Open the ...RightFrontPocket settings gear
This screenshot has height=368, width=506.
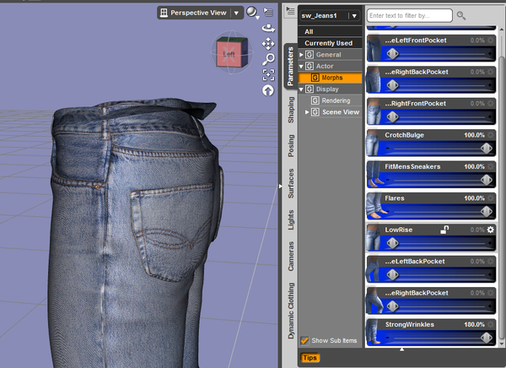(x=491, y=103)
